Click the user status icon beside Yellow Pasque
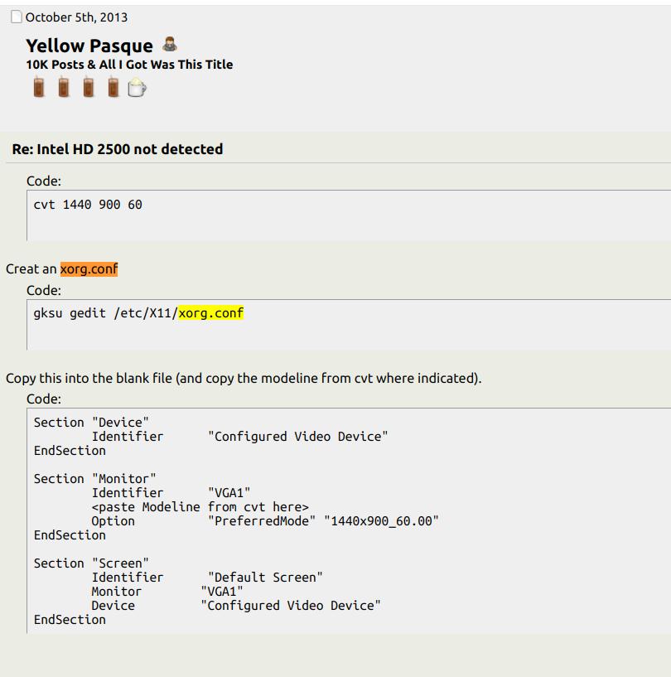Image resolution: width=671 pixels, height=677 pixels. (x=170, y=45)
